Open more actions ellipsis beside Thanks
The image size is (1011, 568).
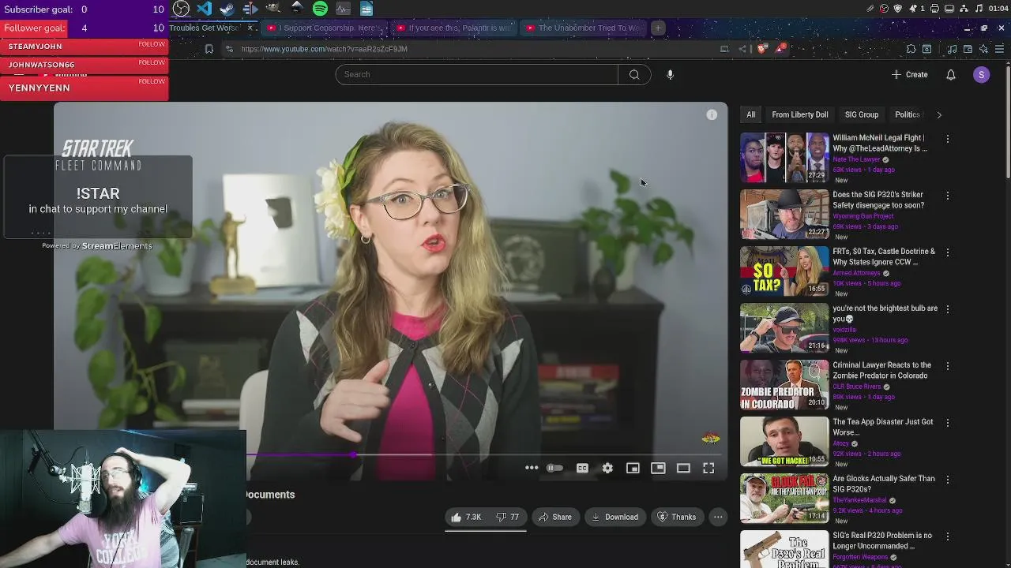pyautogui.click(x=718, y=517)
